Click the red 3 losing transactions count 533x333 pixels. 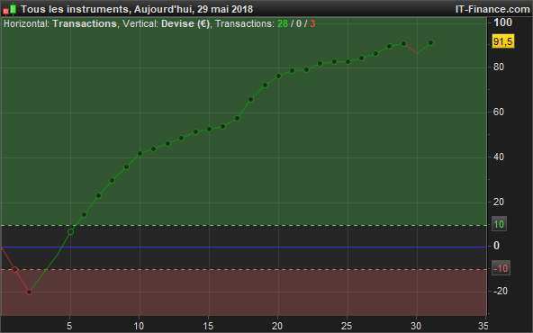312,23
